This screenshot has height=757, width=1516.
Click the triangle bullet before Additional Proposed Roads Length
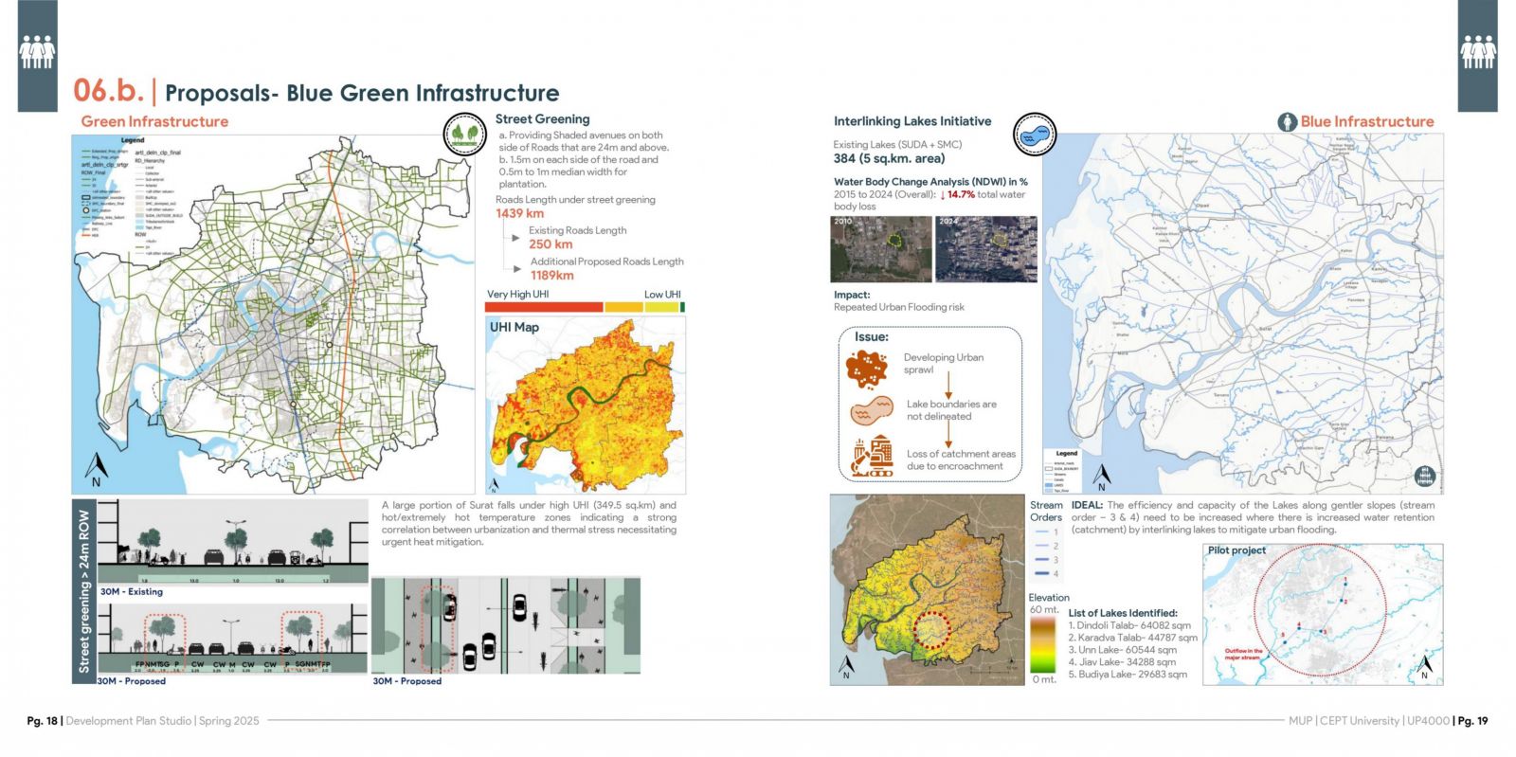point(516,269)
